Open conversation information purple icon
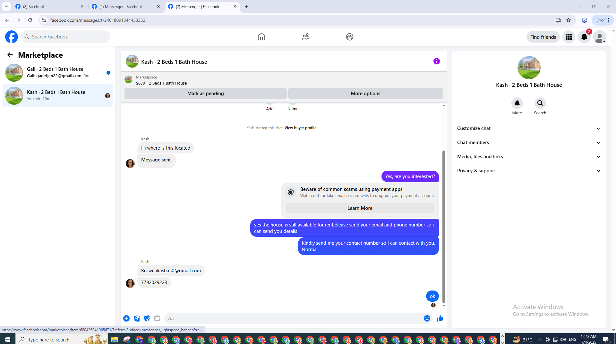 [x=437, y=61]
